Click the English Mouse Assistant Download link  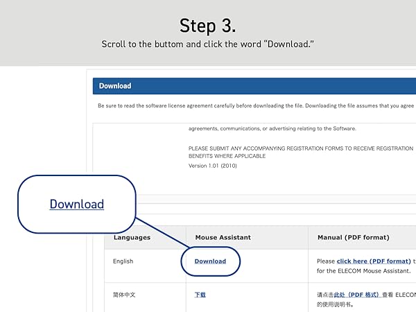pos(210,261)
